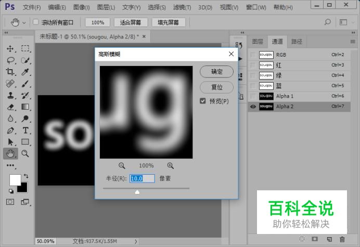Select the Pen tool

(10, 131)
